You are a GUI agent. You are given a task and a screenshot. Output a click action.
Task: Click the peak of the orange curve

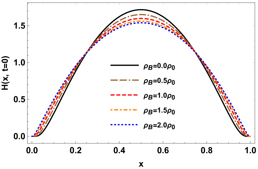pyautogui.click(x=141, y=21)
